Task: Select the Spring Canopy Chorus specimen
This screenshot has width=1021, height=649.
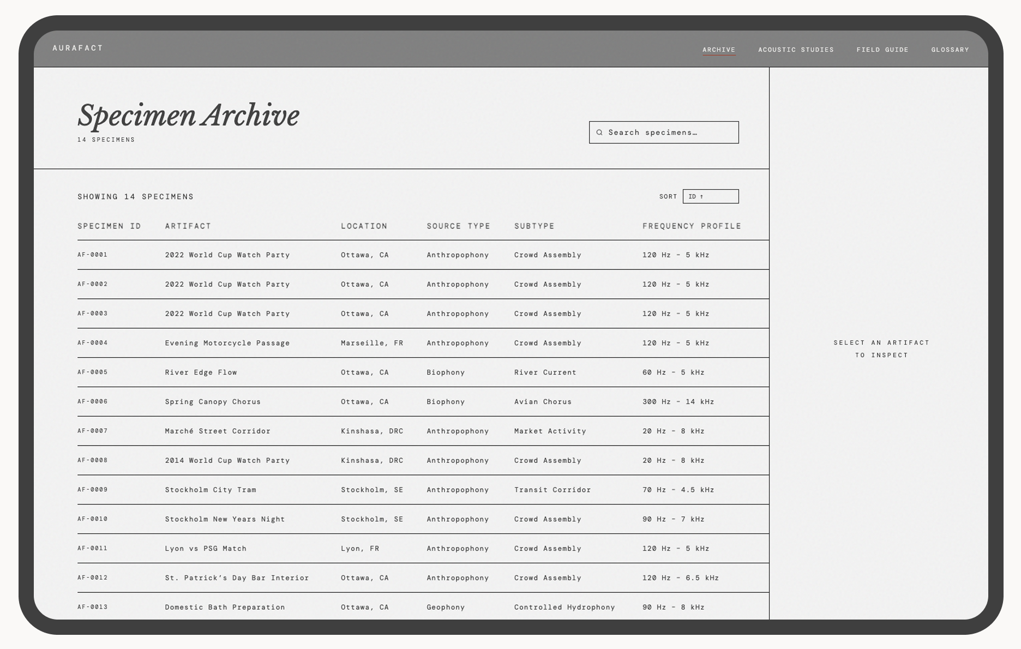Action: (x=212, y=402)
